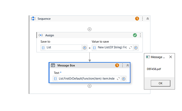Collapse the Message Box activity

128,65
